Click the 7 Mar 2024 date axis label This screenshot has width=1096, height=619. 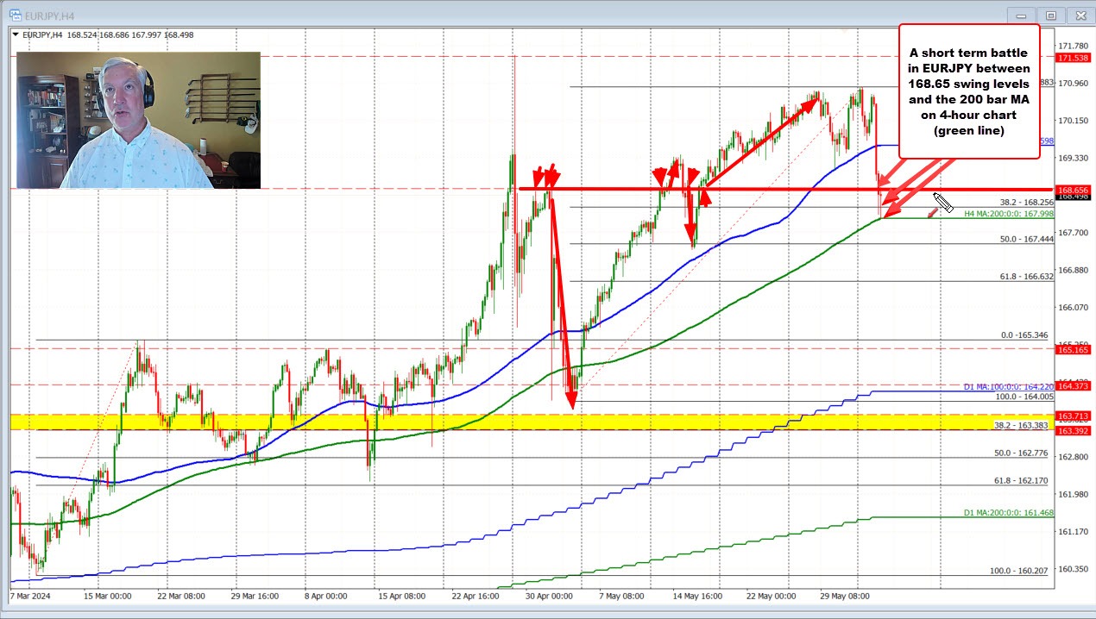28,596
